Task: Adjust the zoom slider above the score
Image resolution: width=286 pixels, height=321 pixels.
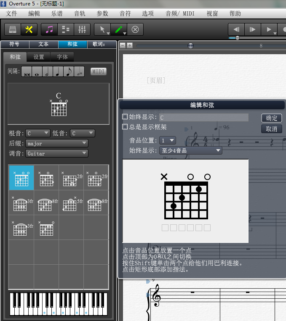Action: coord(191,45)
